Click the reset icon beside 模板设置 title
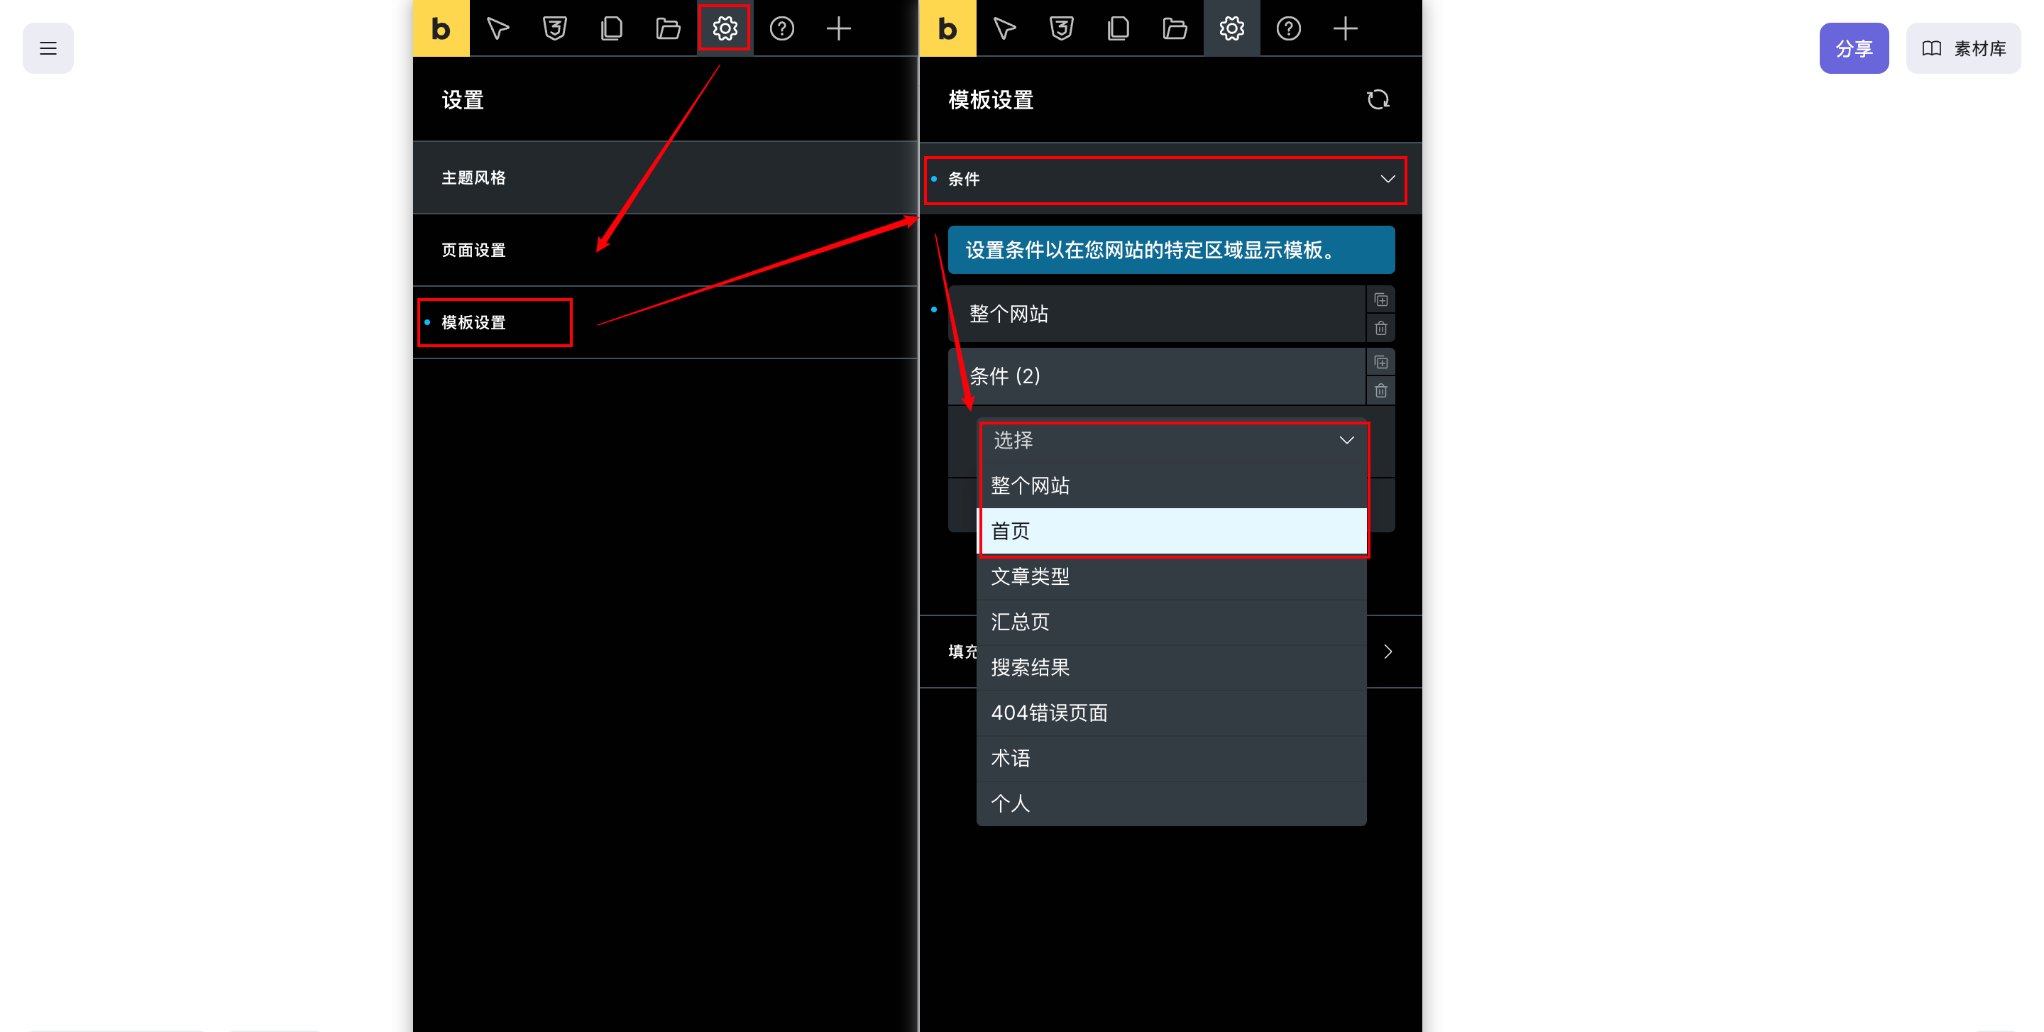This screenshot has width=2044, height=1032. pyautogui.click(x=1378, y=100)
